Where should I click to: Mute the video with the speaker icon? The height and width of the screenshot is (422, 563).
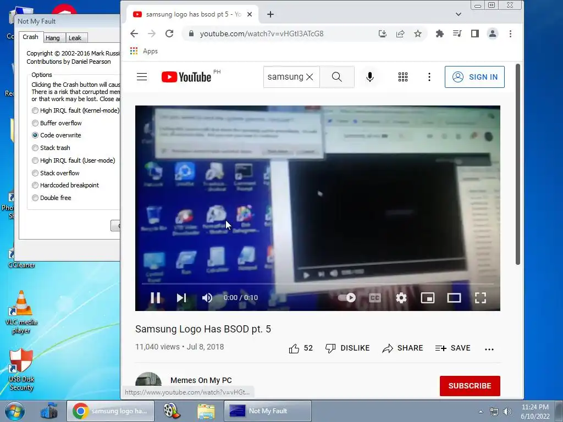point(207,297)
